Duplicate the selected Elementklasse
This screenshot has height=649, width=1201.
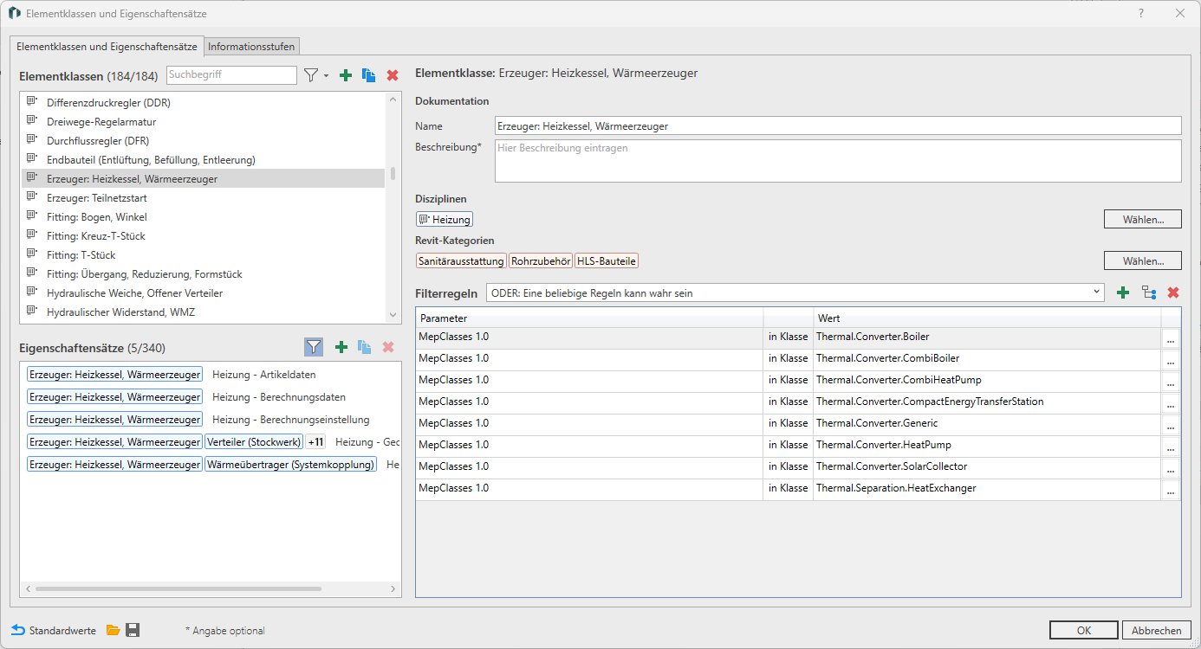coord(369,75)
